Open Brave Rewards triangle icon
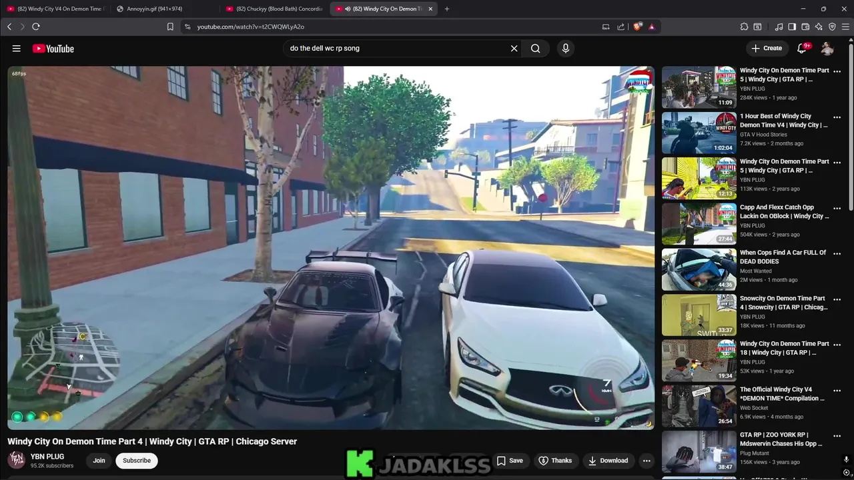The height and width of the screenshot is (480, 854). point(651,27)
